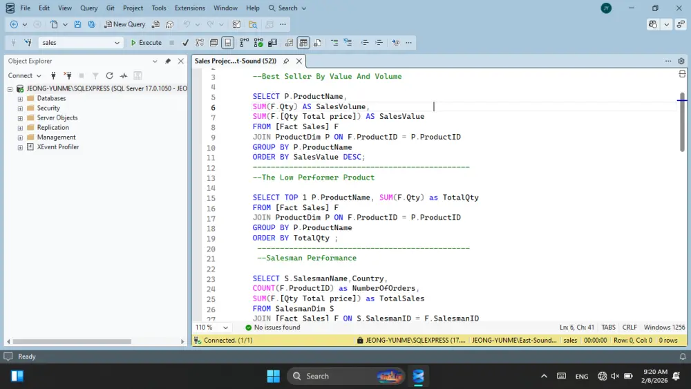The image size is (691, 389).
Task: Click the Object Explorer horizontal scrollbar thumb
Action: 73,342
